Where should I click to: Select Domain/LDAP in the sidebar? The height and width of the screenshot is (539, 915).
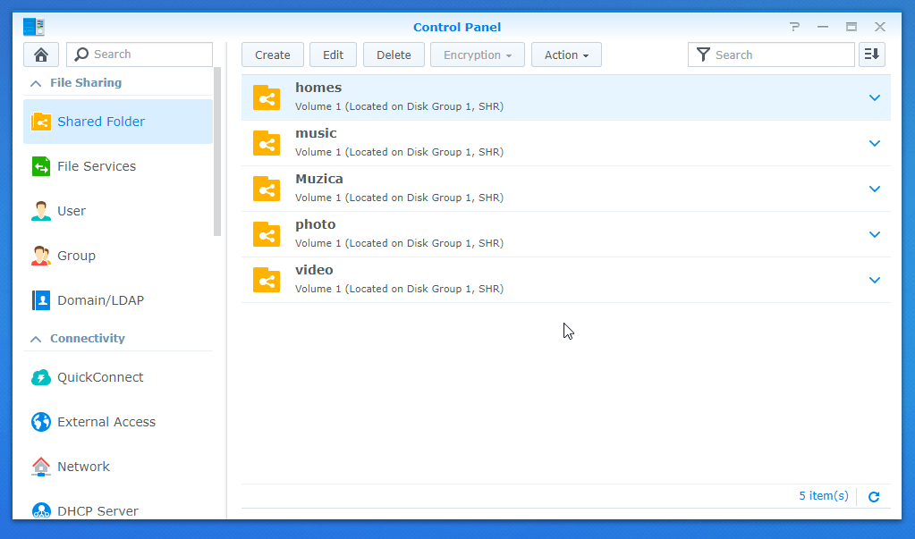[100, 300]
